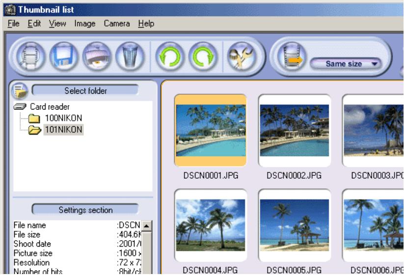Rotate image counterclockwise with the left green arrow
The width and height of the screenshot is (404, 276).
click(x=170, y=56)
